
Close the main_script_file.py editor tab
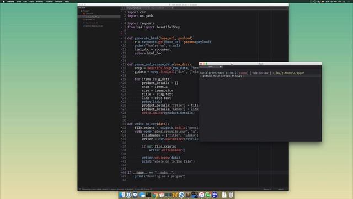point(148,8)
